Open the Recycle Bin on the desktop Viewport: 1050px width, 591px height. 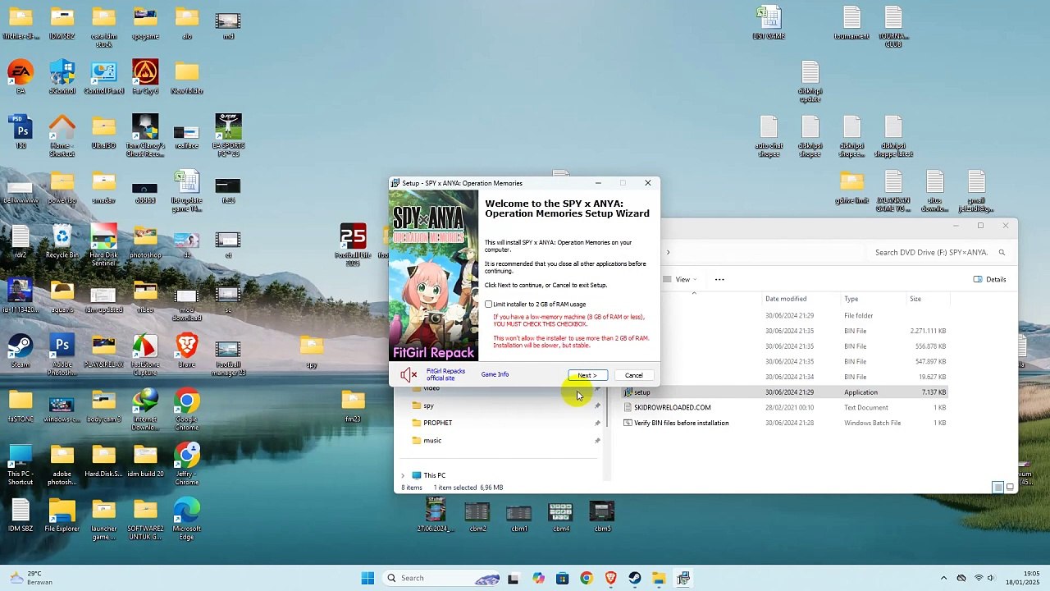[62, 241]
